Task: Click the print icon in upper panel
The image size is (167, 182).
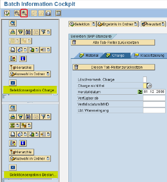Action: 13,50
